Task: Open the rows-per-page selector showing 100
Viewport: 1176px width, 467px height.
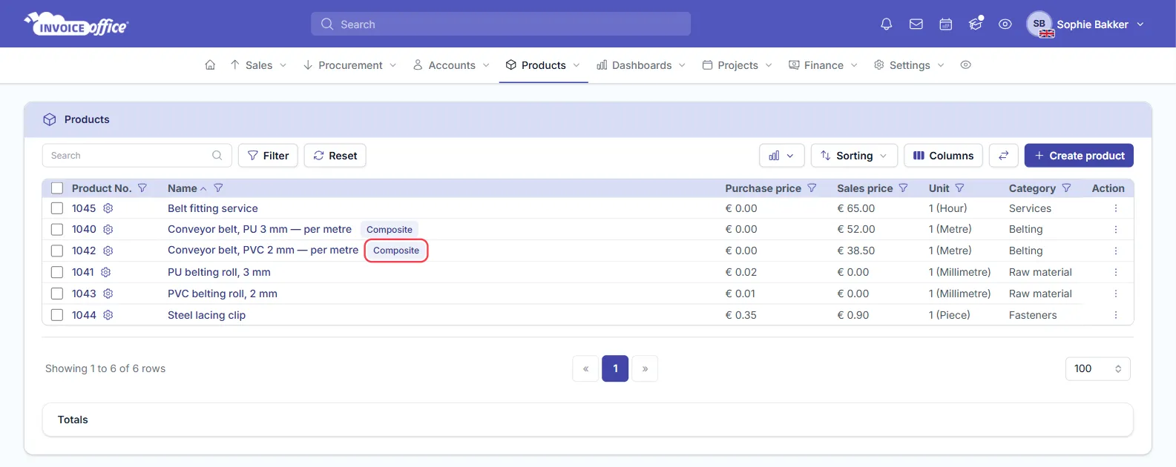Action: pyautogui.click(x=1097, y=368)
